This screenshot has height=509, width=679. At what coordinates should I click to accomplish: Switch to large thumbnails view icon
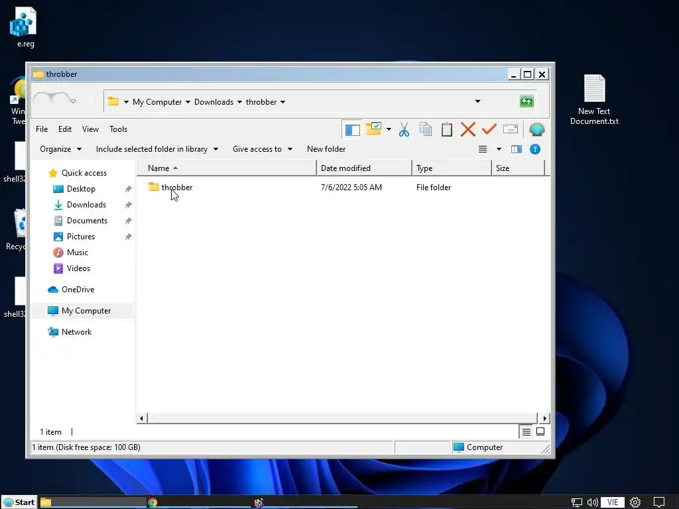540,431
